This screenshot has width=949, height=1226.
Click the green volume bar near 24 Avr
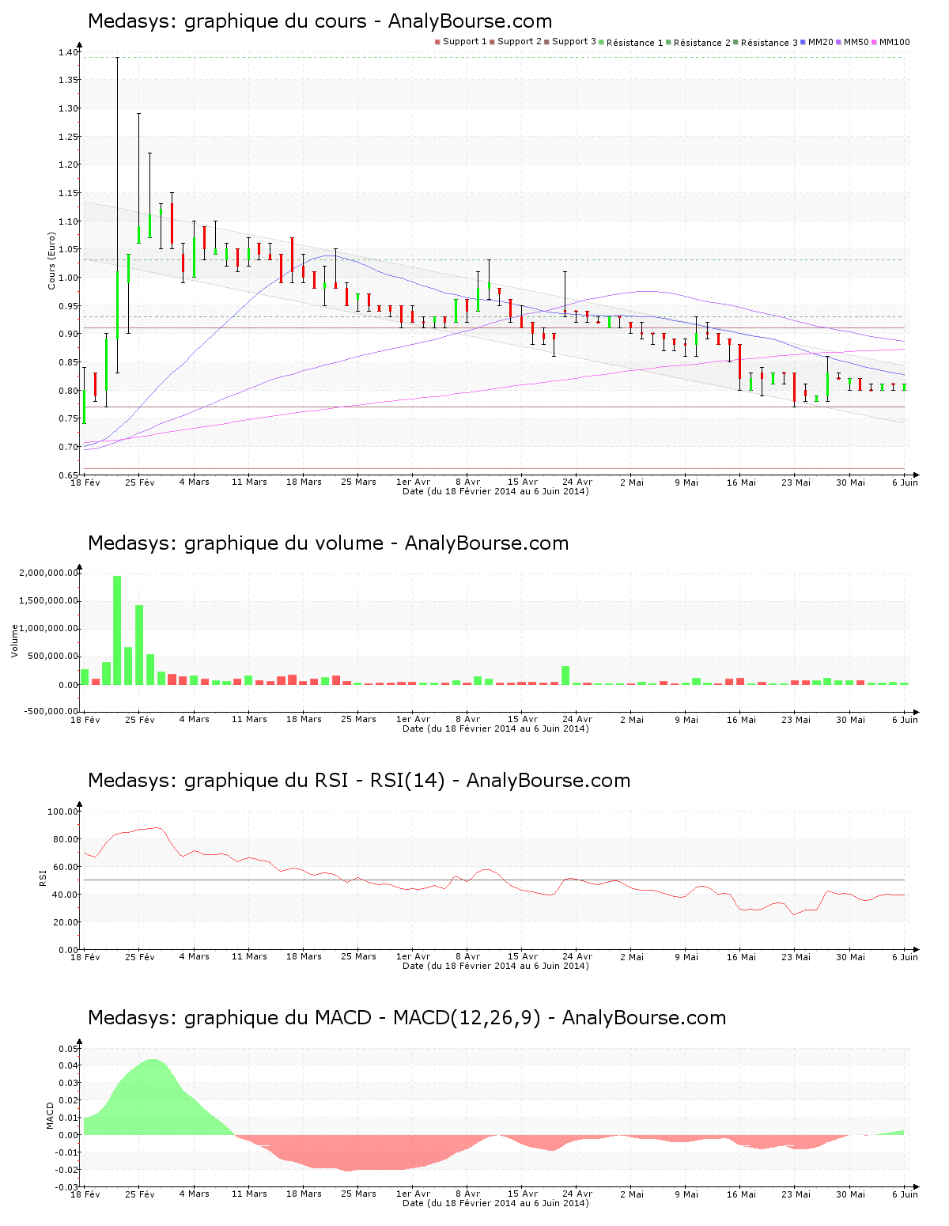tap(565, 675)
